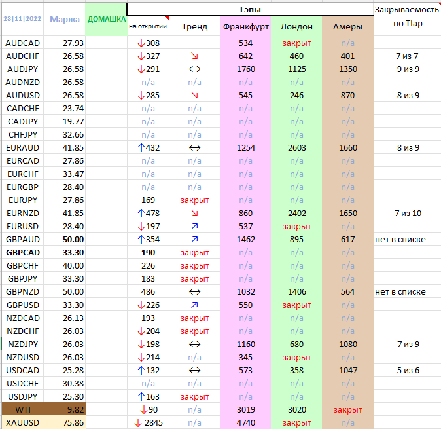
Task: Select red закрыт in GBPJPY trend cell
Action: coord(194,278)
